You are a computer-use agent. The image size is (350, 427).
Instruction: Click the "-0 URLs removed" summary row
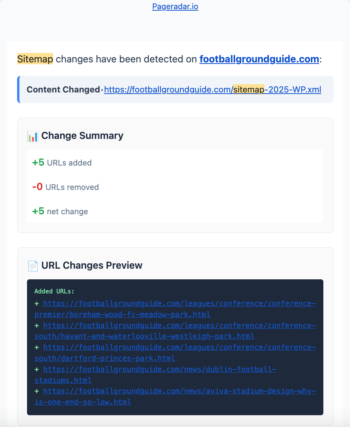(175, 187)
